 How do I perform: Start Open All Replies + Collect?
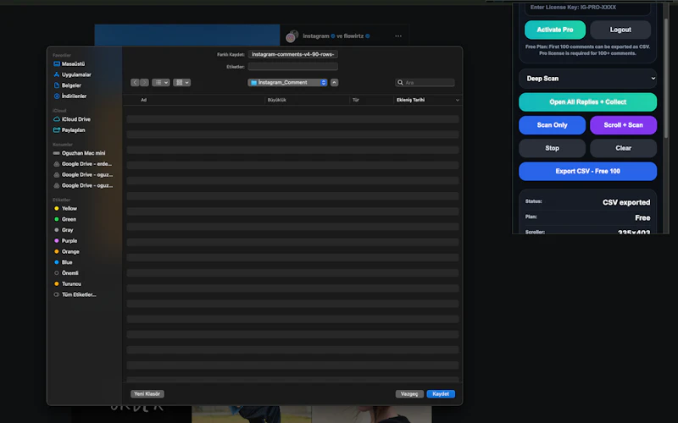(x=587, y=102)
